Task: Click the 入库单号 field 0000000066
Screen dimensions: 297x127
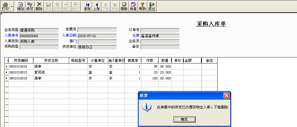Action: point(39,36)
